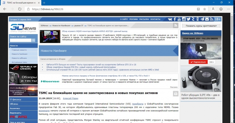The height and width of the screenshot is (123, 235).
Task: Open reading view icon in address bar
Action: (x=198, y=9)
